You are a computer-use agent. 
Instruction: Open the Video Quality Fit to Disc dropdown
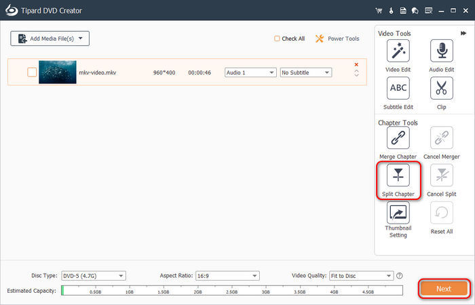[x=362, y=276]
